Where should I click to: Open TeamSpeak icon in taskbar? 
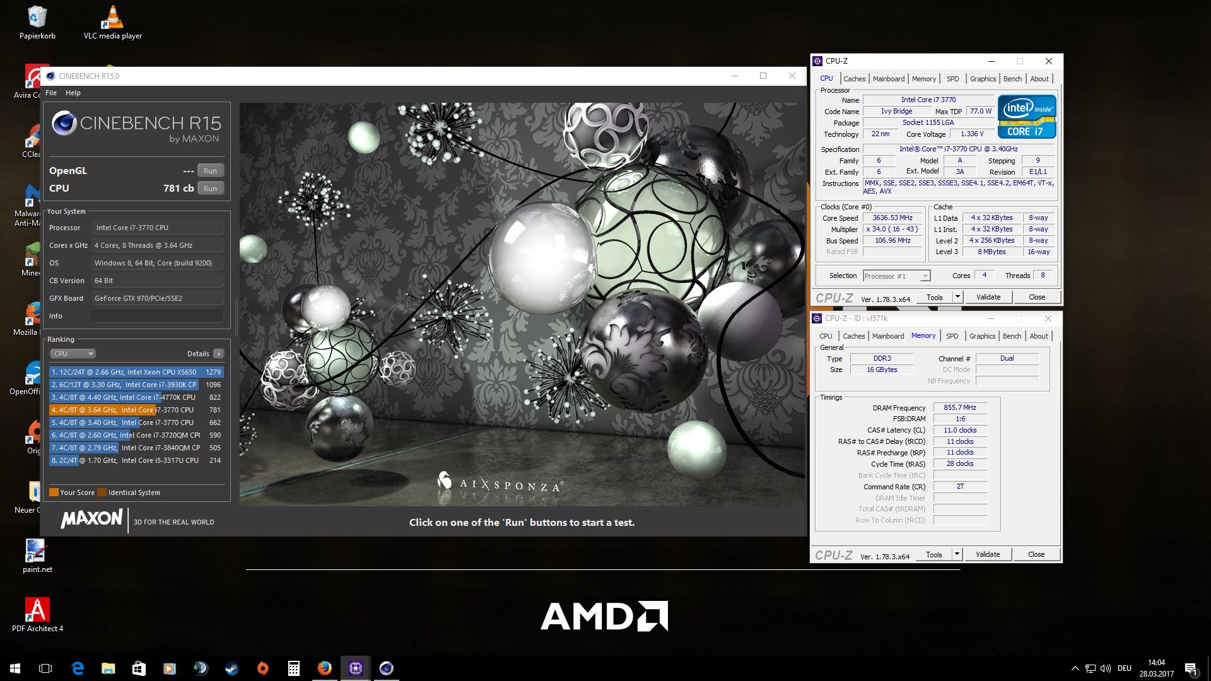point(201,668)
